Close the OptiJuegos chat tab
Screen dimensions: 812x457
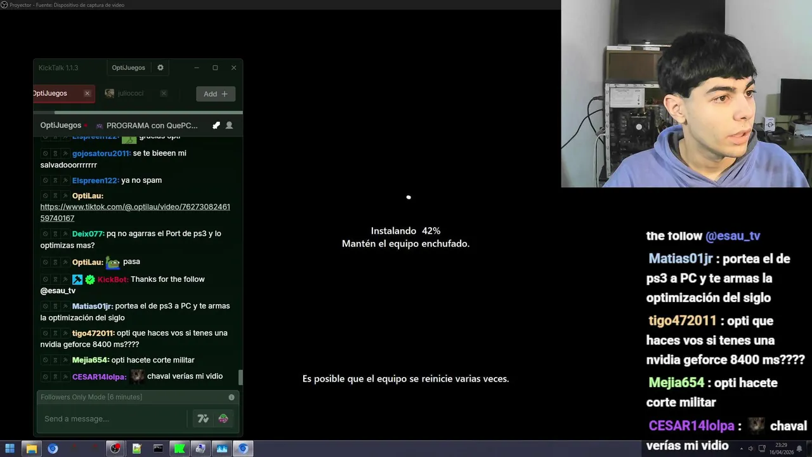tap(88, 93)
